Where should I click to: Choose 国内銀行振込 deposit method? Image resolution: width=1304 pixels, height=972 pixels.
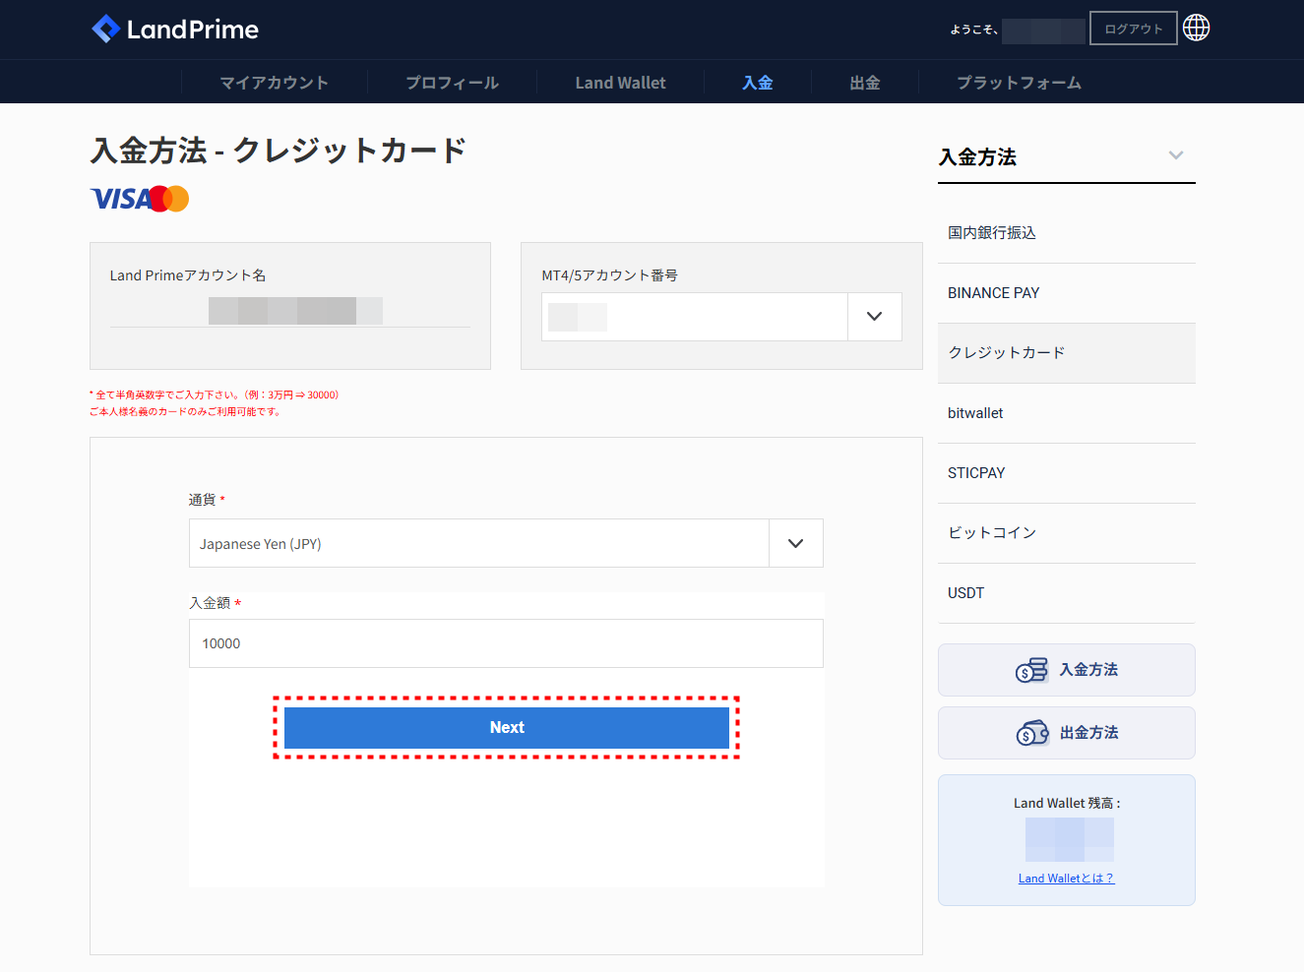tap(1067, 233)
